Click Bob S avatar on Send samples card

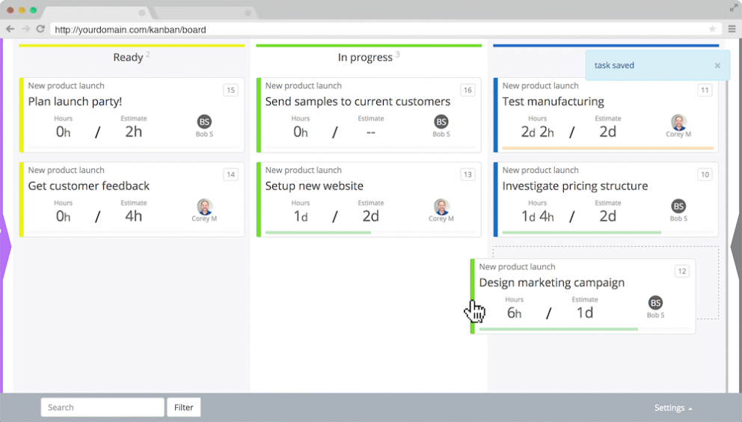441,122
